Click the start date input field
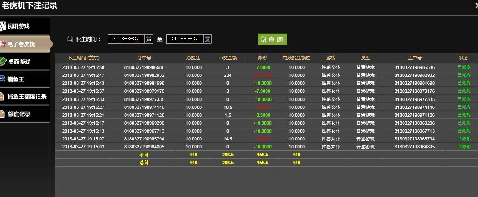 (x=126, y=39)
